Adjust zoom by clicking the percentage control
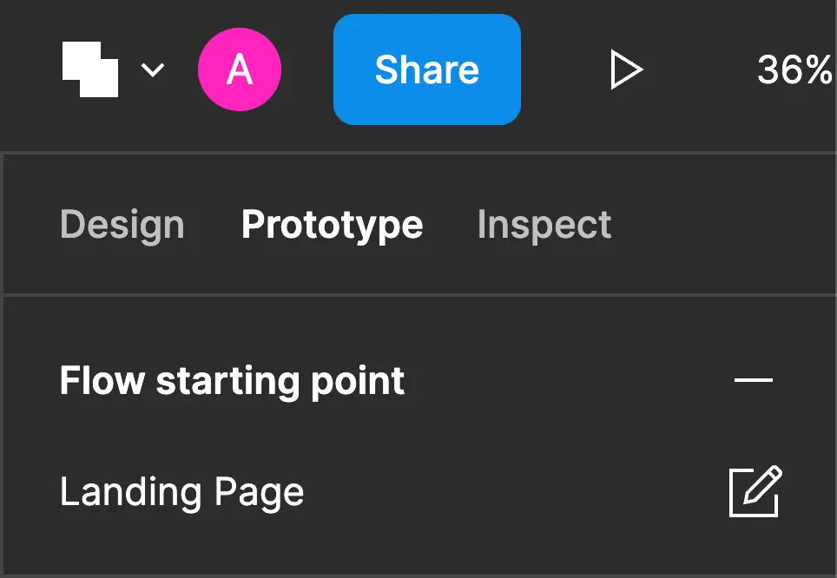The image size is (837, 578). [x=793, y=69]
